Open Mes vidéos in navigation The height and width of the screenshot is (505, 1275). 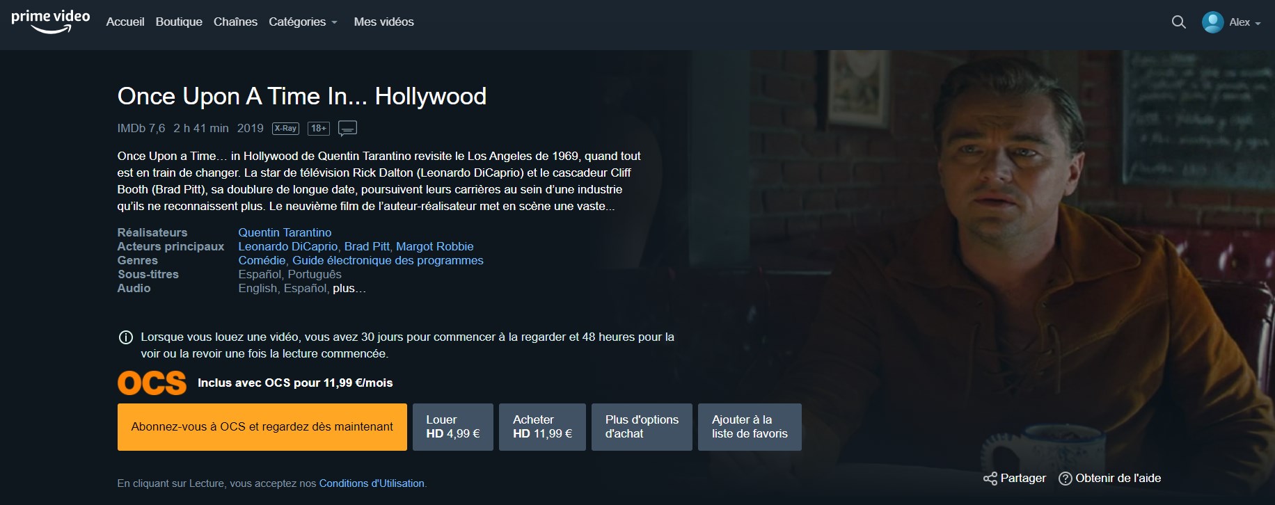tap(383, 22)
